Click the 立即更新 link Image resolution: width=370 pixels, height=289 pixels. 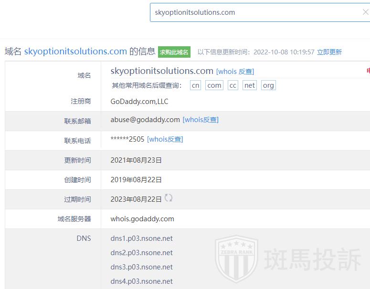[x=329, y=52]
